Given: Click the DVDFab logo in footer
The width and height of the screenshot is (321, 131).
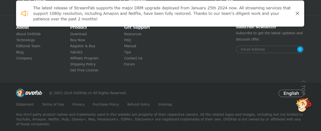Looking at the screenshot, I should pyautogui.click(x=29, y=93).
